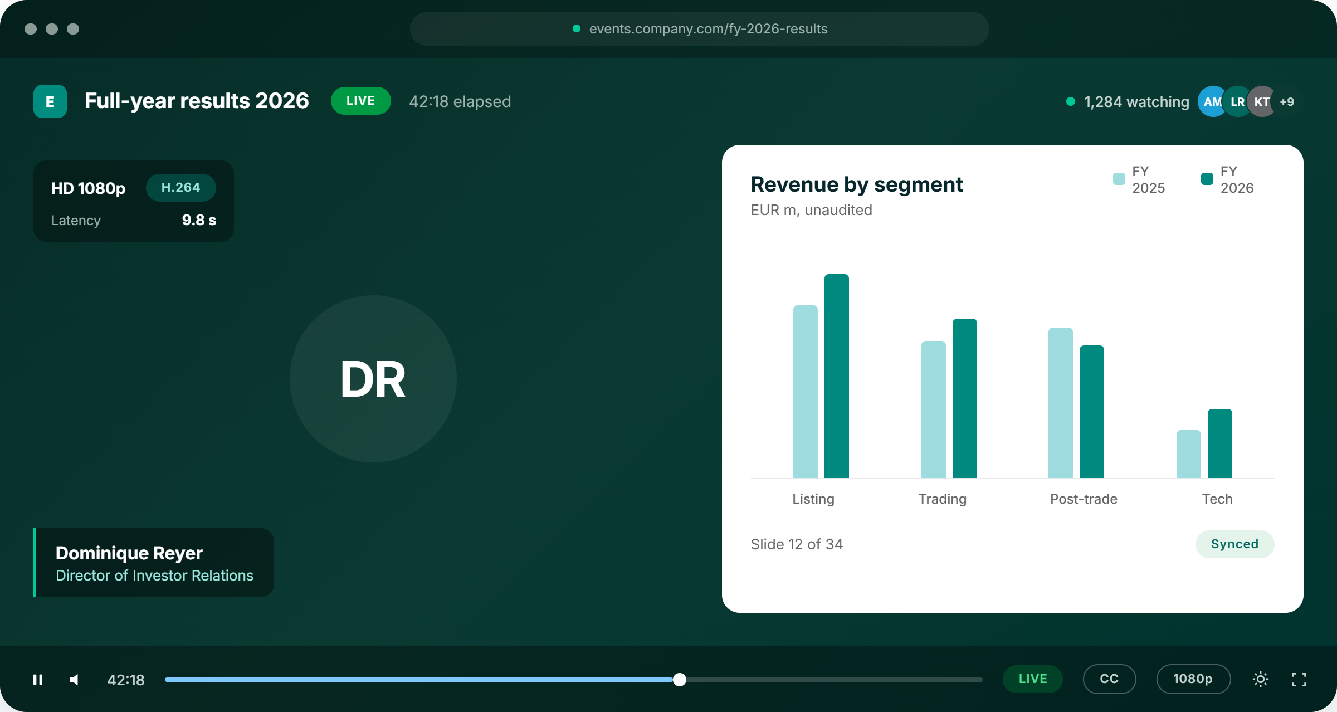This screenshot has width=1337, height=712.
Task: Click the green E event logo
Action: [50, 101]
